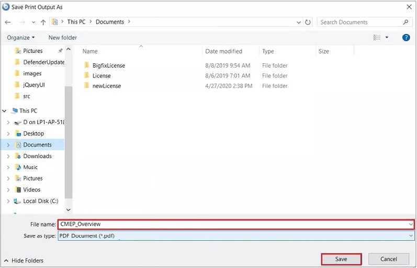
Task: Click the BigfixLicense folder icon
Action: point(86,65)
